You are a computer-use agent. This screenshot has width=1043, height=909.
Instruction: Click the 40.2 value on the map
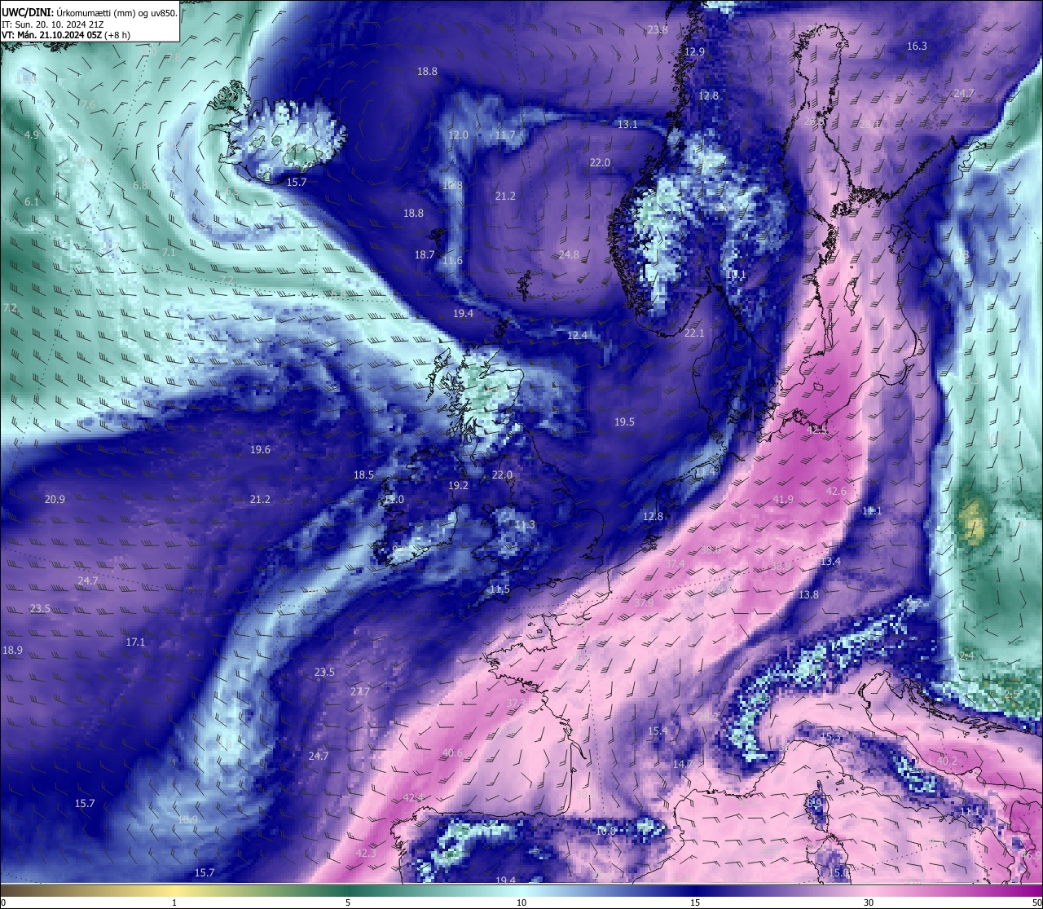tap(947, 761)
